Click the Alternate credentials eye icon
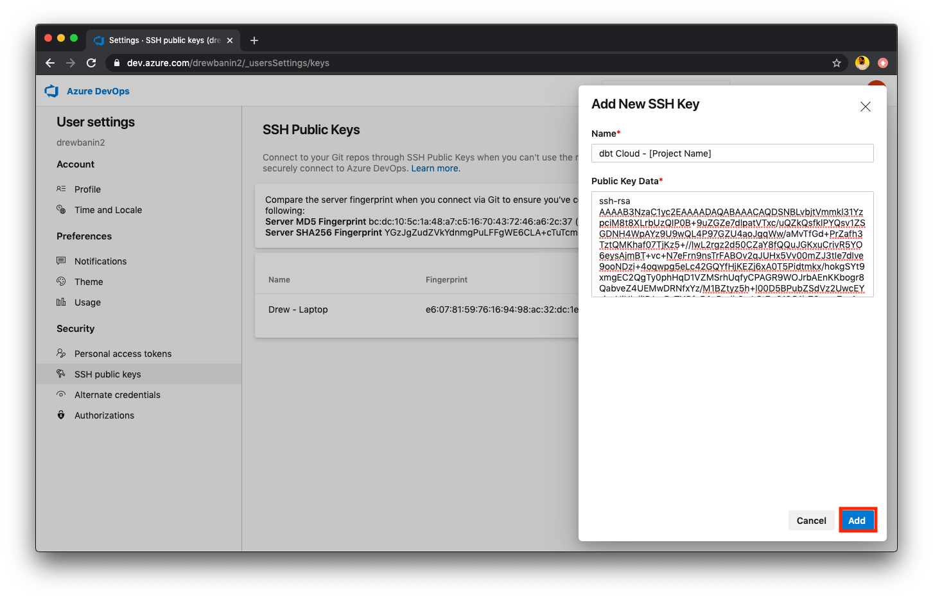The image size is (933, 599). click(x=61, y=394)
